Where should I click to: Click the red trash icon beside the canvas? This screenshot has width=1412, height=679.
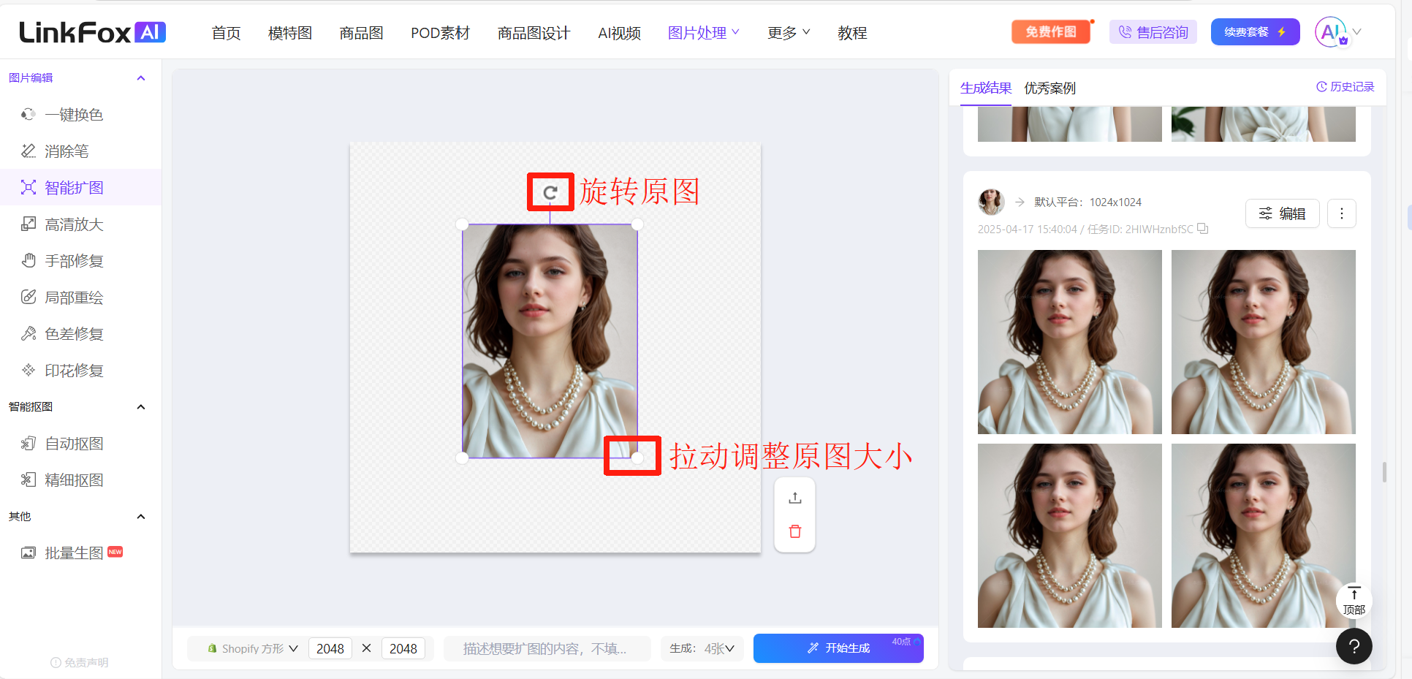point(795,531)
